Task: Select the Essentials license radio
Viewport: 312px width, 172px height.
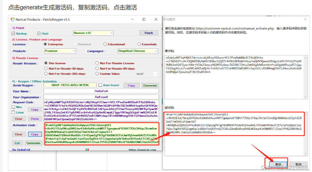Action: coord(139,44)
